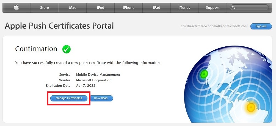This screenshot has height=126, width=276.
Task: Click the 'Vendor' label
Action: click(65, 80)
